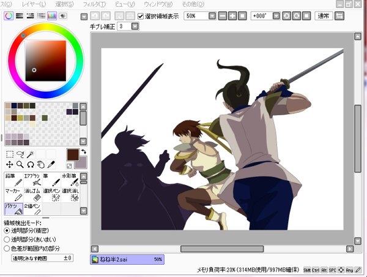Open the +000° rotation angle dropdown

pos(276,16)
